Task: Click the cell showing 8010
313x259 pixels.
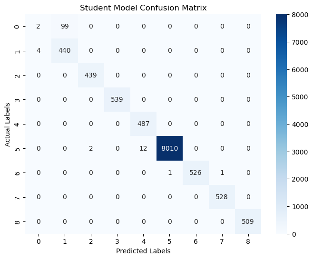Action: coord(169,147)
